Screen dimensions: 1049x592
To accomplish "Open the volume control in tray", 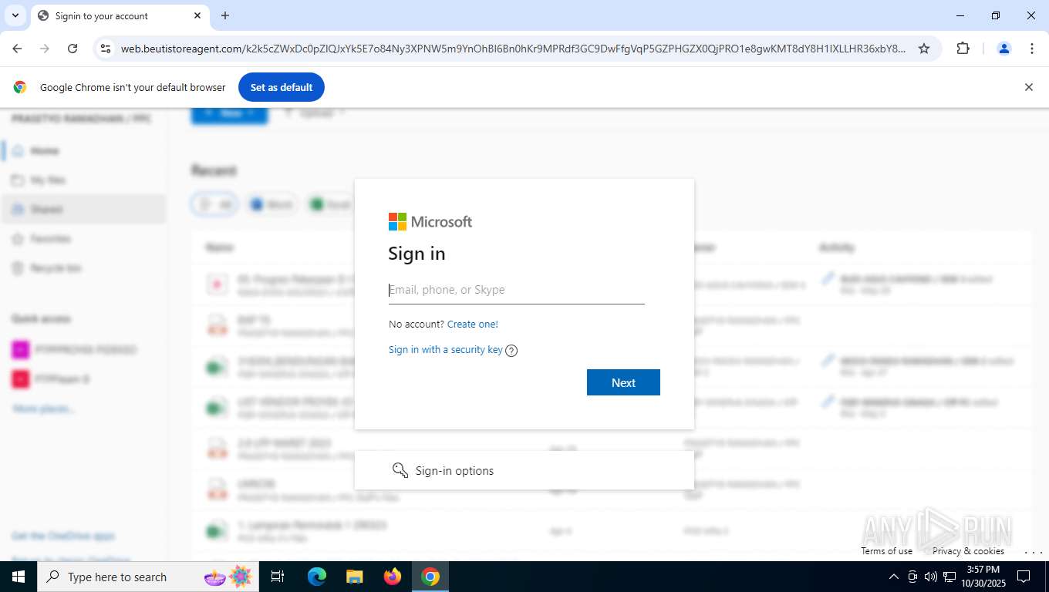I will click(931, 577).
